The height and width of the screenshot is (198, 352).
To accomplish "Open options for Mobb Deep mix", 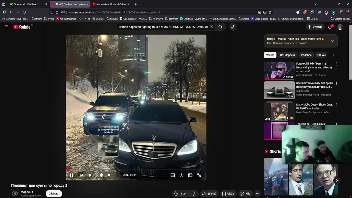I will (336, 105).
